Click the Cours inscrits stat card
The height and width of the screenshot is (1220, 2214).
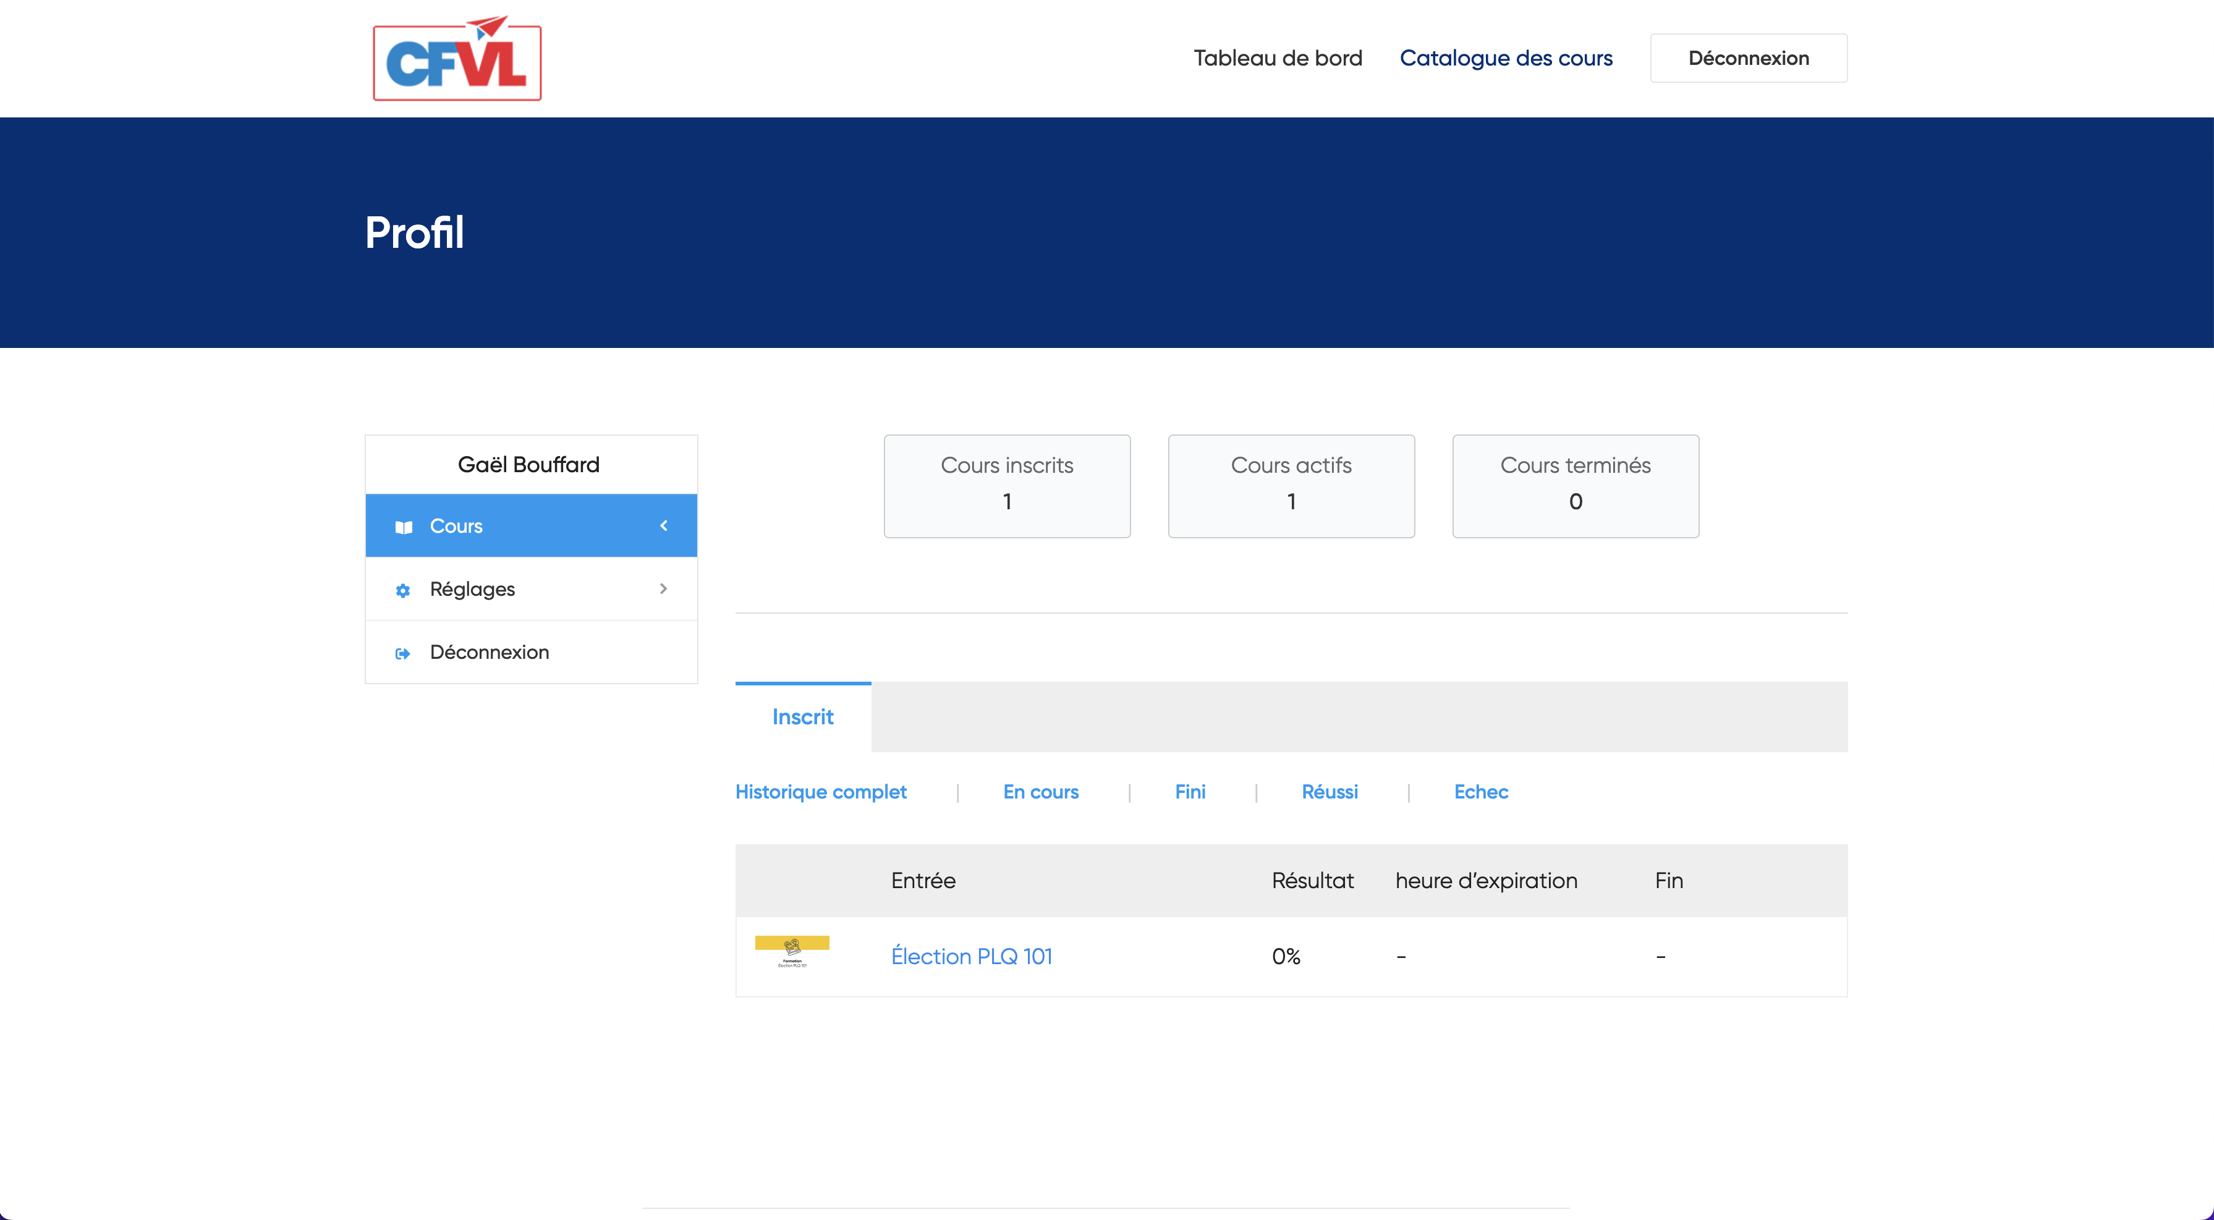coord(1006,486)
